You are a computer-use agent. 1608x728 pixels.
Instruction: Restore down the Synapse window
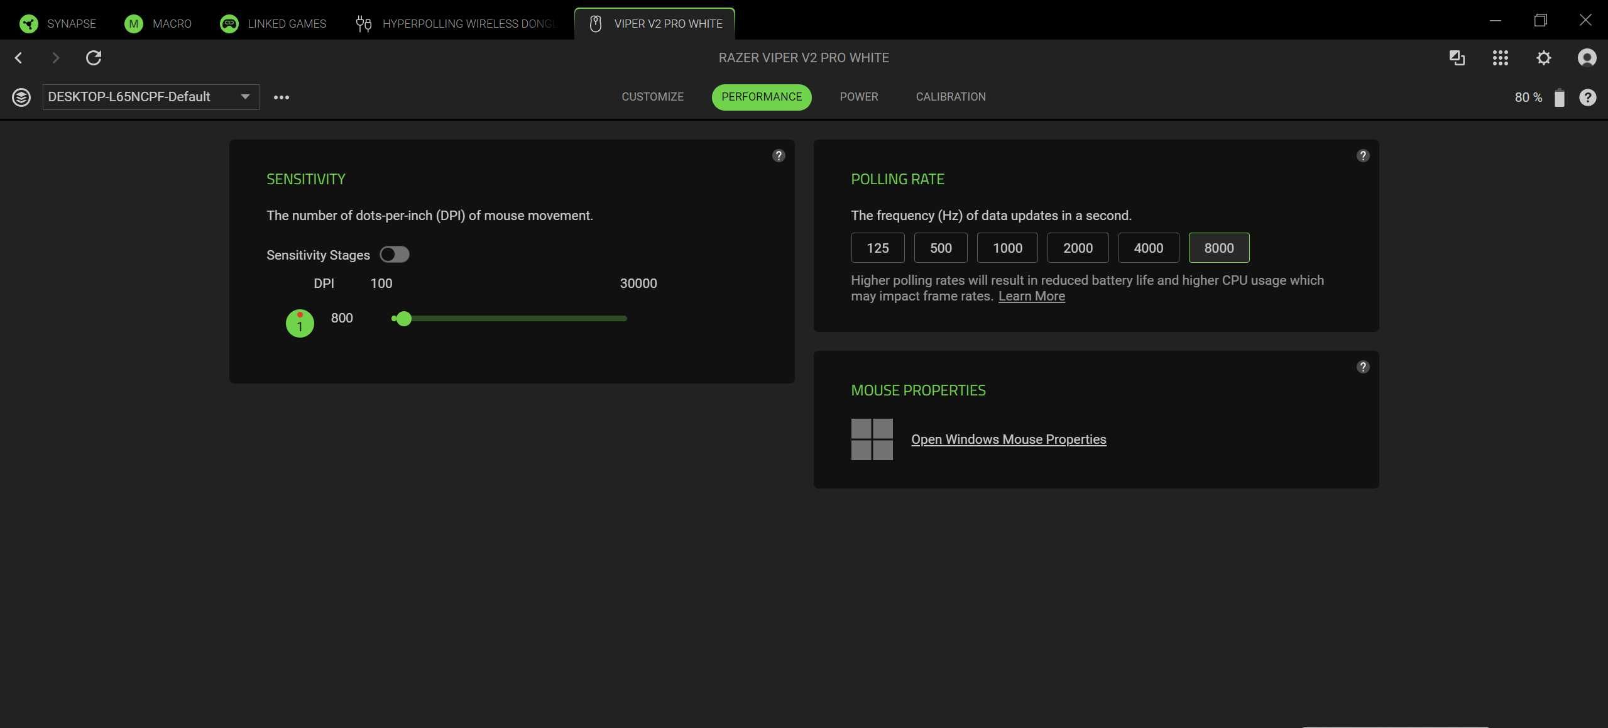click(1540, 21)
